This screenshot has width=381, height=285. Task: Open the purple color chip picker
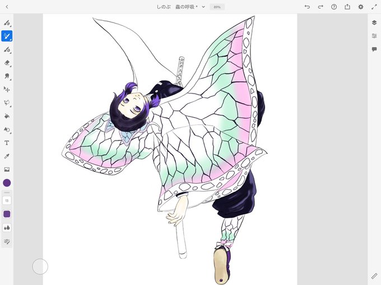[x=7, y=183]
